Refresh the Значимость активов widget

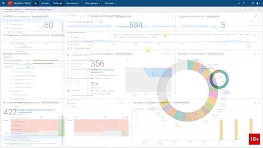168,54
